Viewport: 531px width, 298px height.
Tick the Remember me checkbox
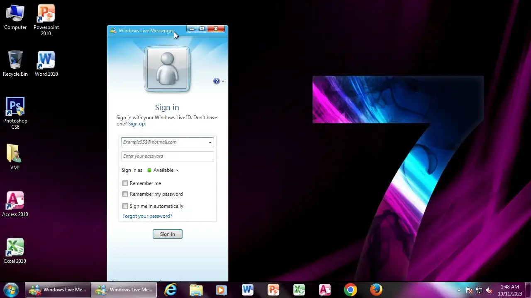tap(125, 183)
